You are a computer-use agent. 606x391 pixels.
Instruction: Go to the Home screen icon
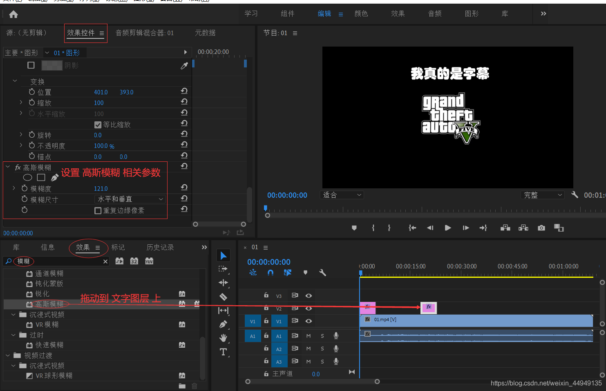(x=13, y=15)
